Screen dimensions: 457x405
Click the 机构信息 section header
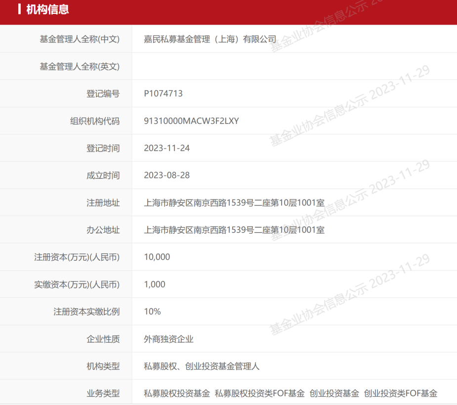click(47, 9)
